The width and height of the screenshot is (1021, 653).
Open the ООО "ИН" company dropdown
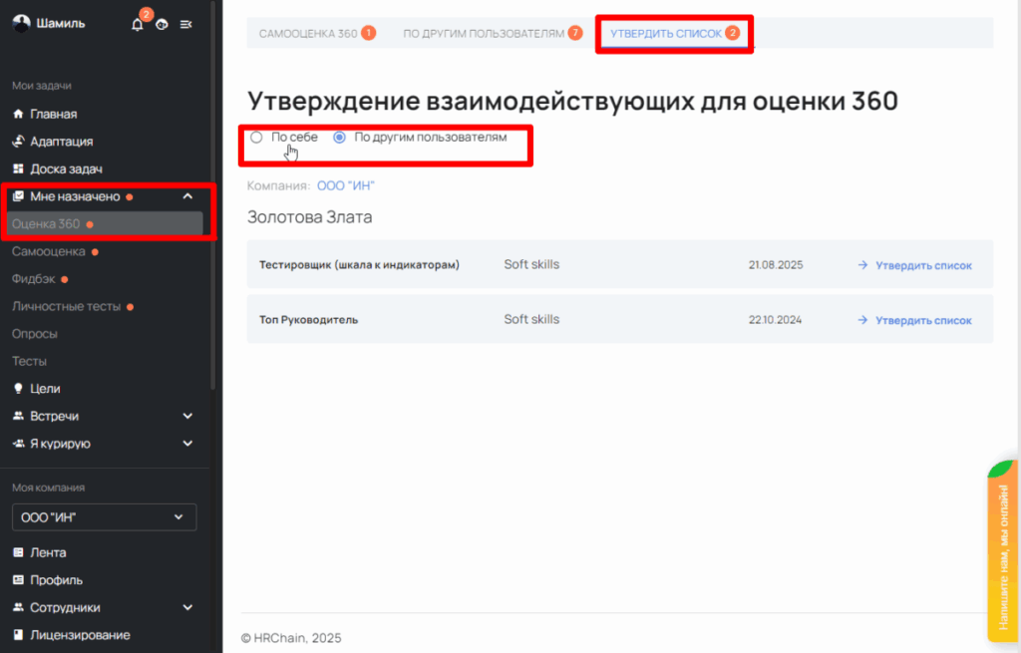pyautogui.click(x=104, y=516)
